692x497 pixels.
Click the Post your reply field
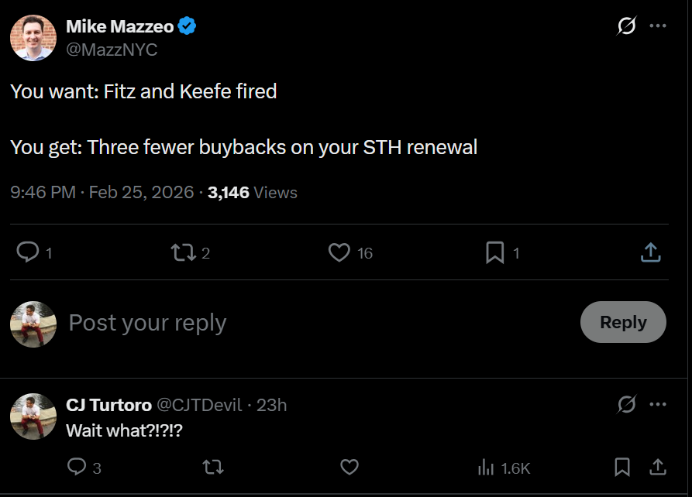coord(310,323)
